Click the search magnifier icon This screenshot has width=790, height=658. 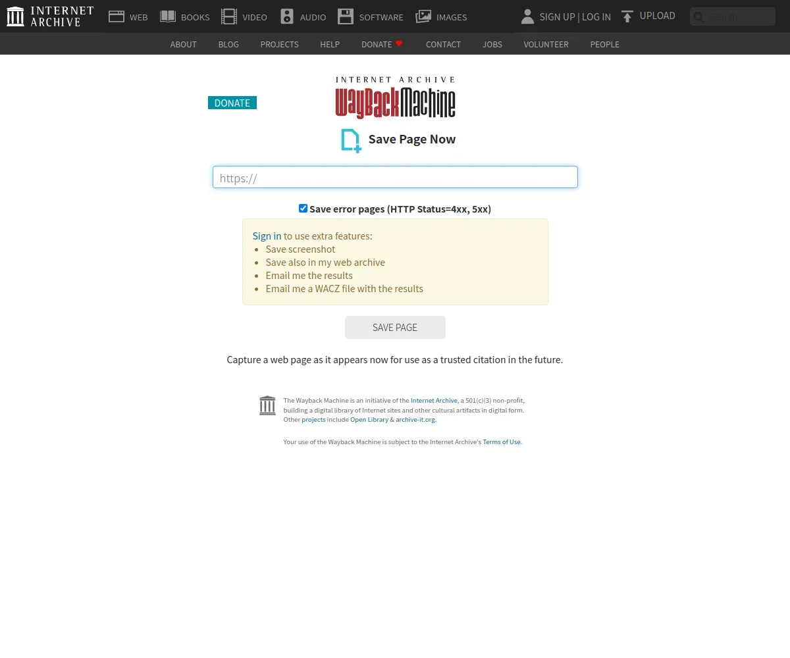(x=698, y=17)
